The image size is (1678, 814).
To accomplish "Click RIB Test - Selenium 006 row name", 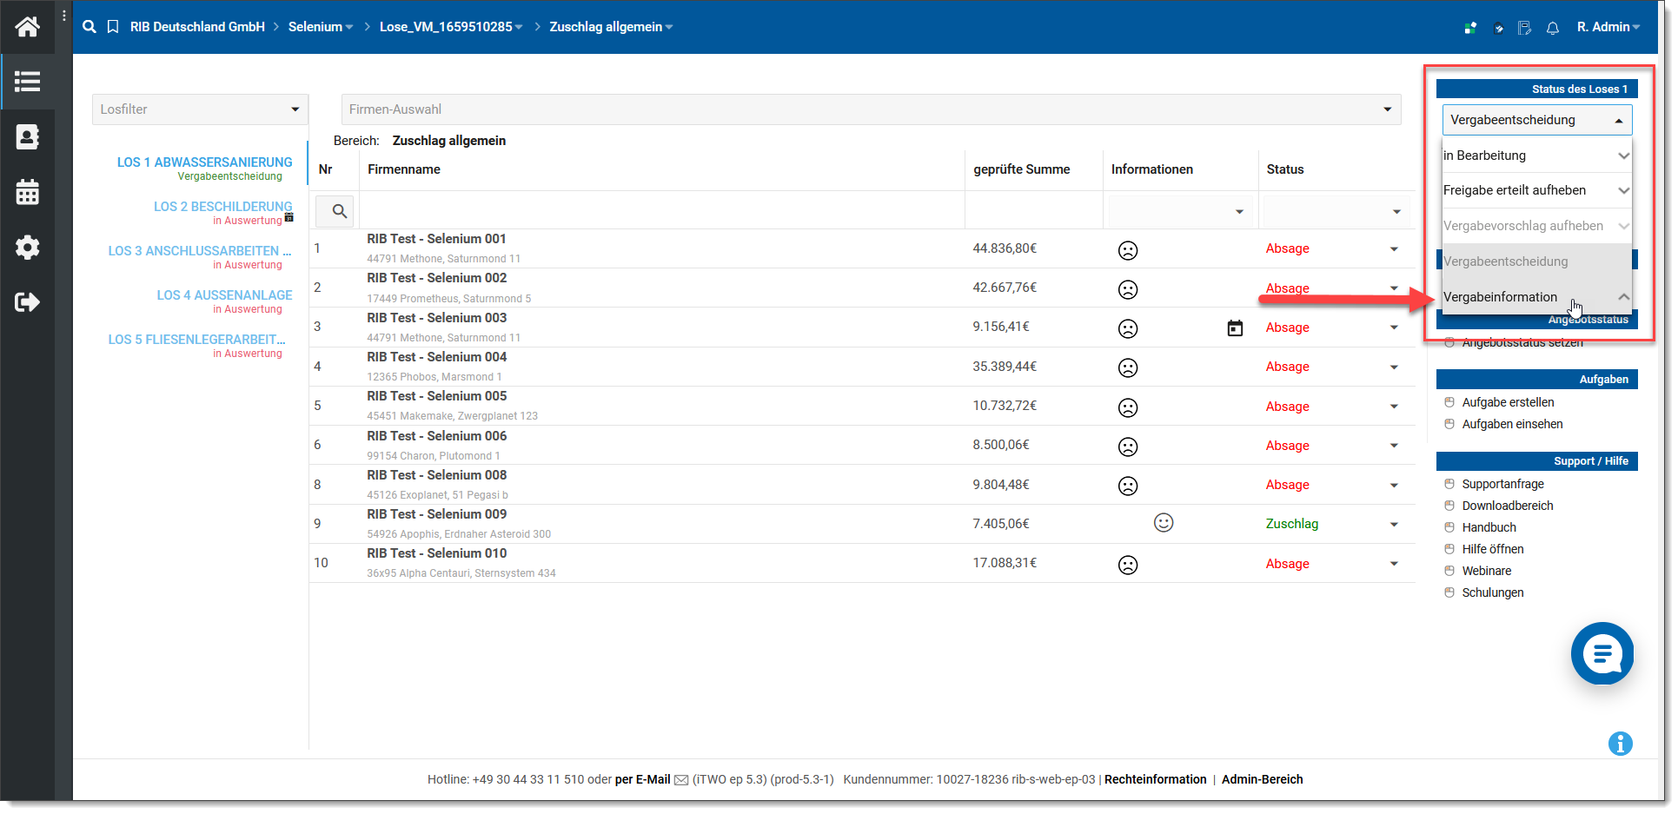I will (x=436, y=436).
